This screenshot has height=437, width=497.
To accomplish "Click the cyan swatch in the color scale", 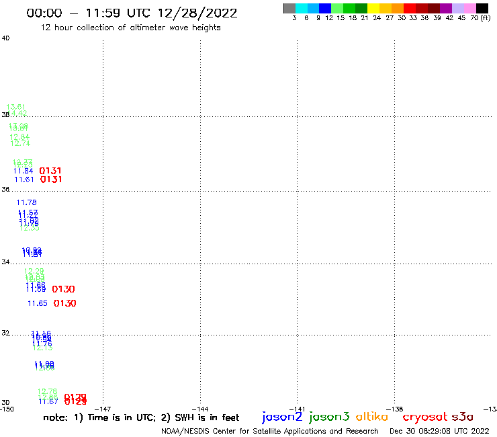I will point(302,8).
